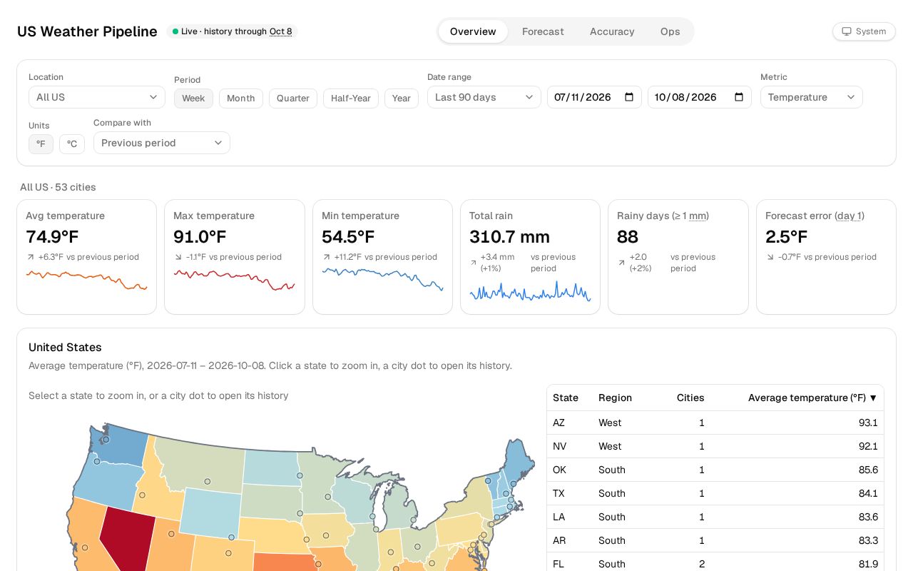
Task: Sort table by Region column header
Action: pos(615,398)
